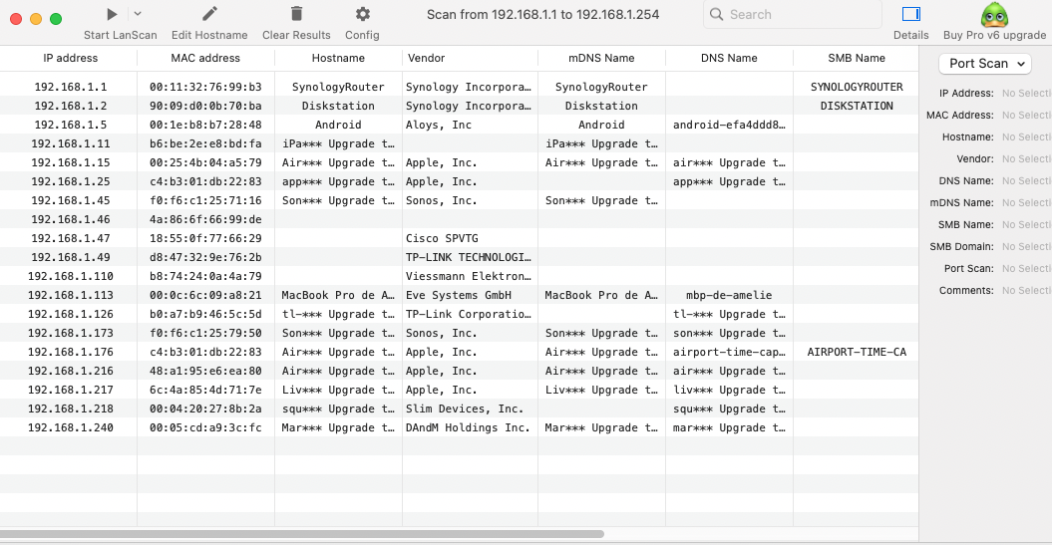This screenshot has height=545, width=1052.
Task: Open the Port Scan dropdown
Action: (985, 64)
